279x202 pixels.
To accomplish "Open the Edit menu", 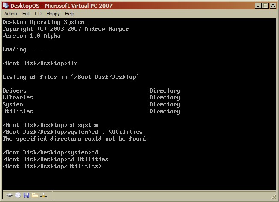I will [26, 14].
